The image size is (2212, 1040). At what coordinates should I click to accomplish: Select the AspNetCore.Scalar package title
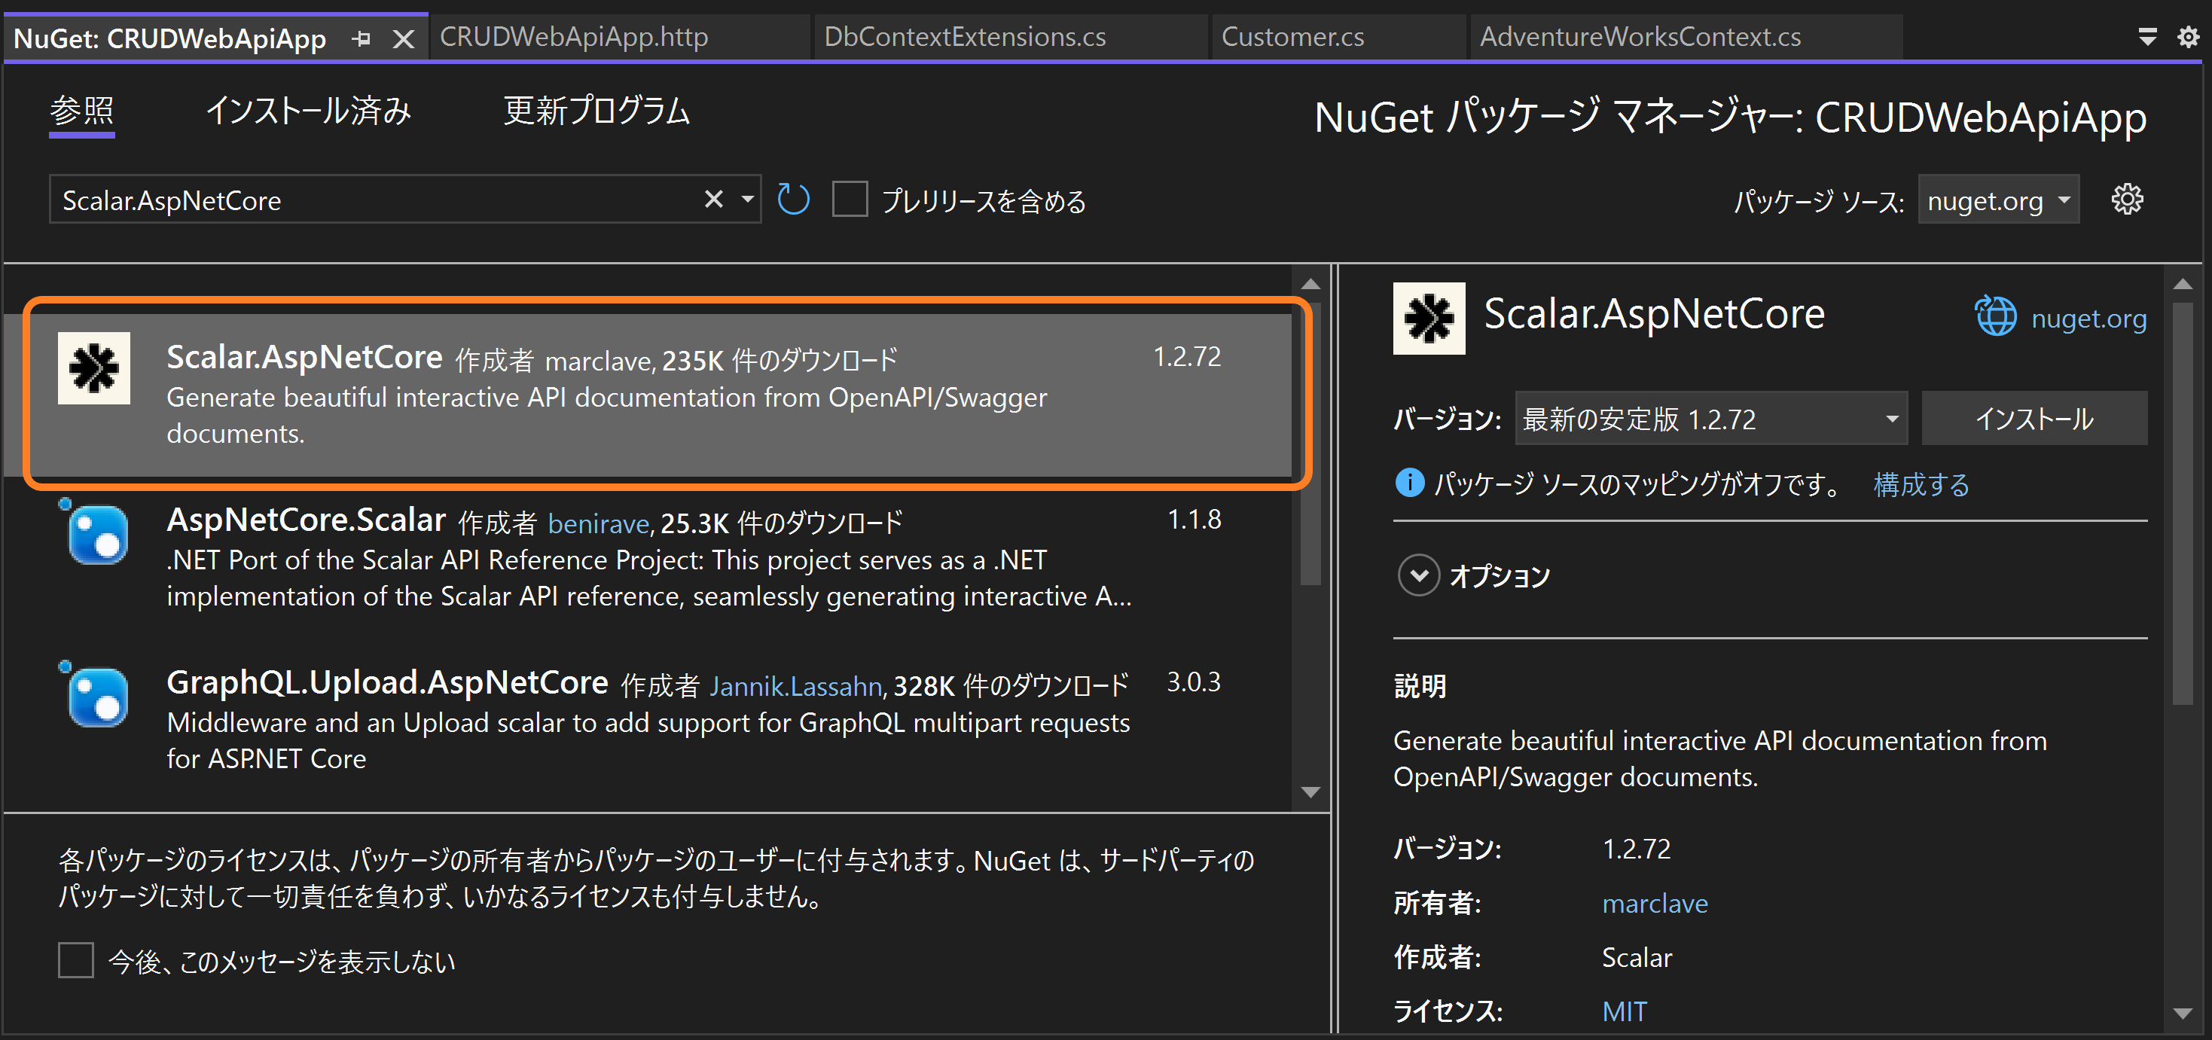(306, 520)
